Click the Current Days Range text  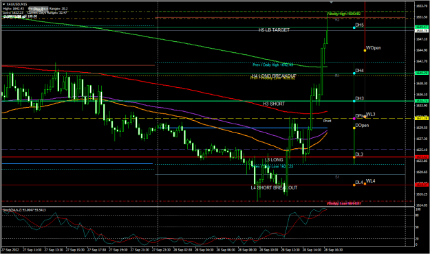point(47,12)
